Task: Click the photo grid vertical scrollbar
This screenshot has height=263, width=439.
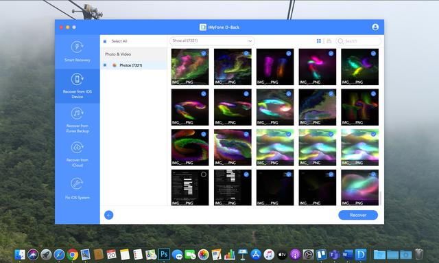Action: (x=381, y=198)
